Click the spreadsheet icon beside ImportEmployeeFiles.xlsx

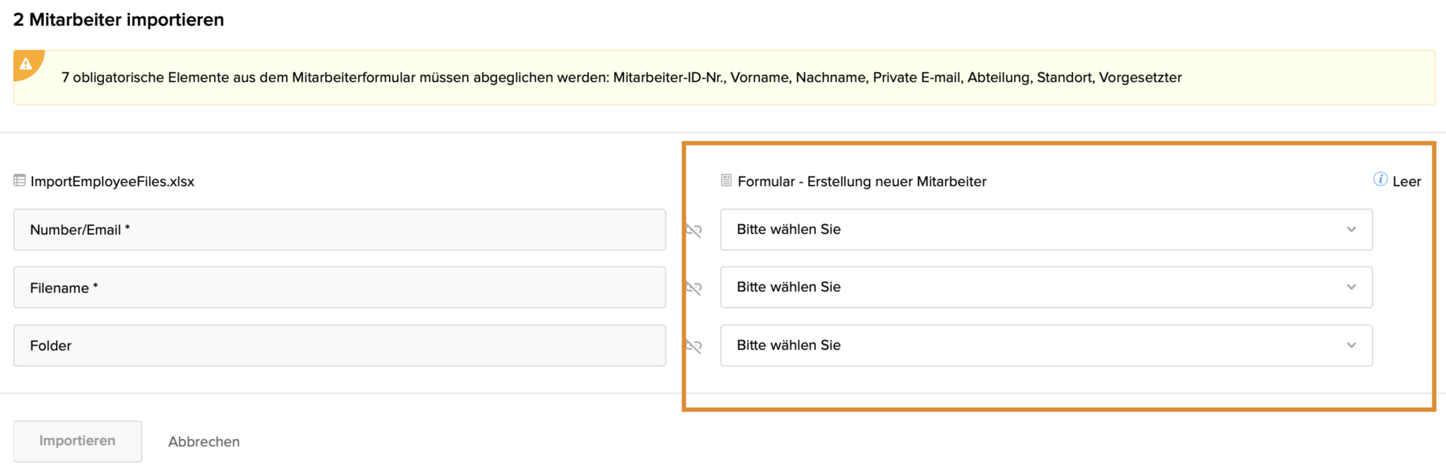click(19, 181)
